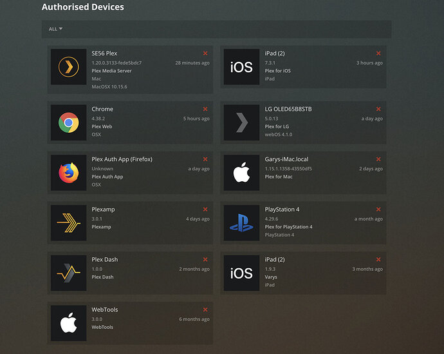
Task: Select the Plex Auth App (Firefox) title
Action: pyautogui.click(x=122, y=159)
